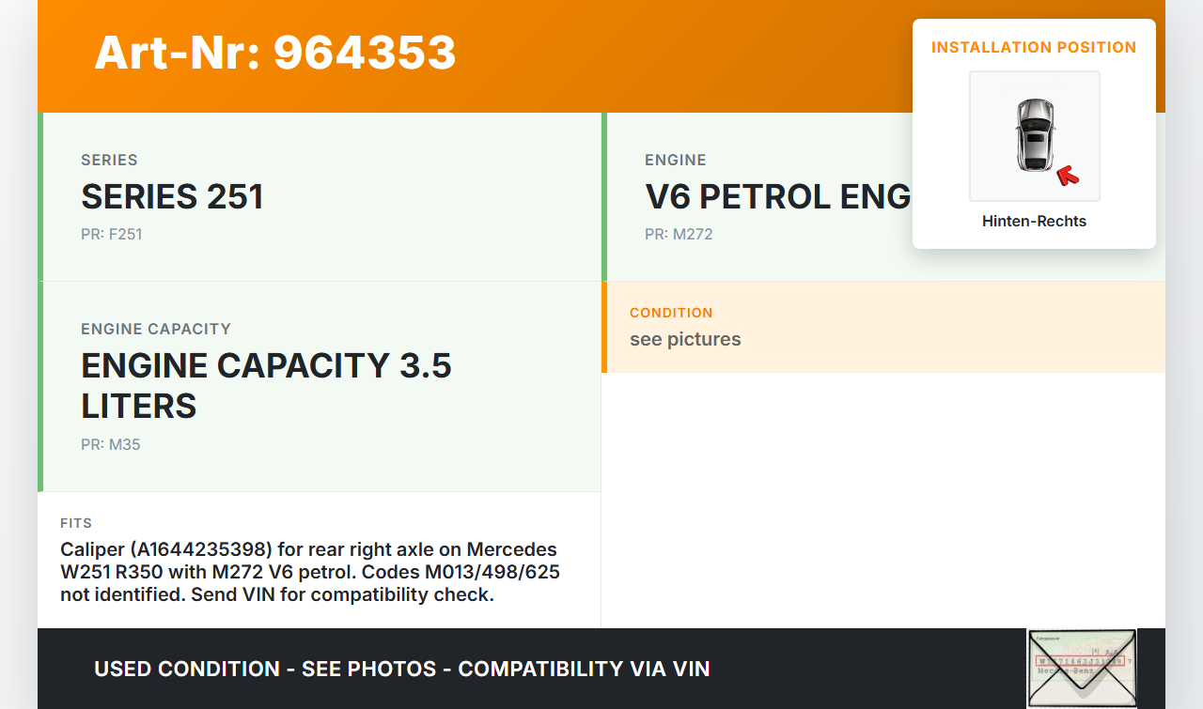The height and width of the screenshot is (709, 1203).
Task: Click the Condition label
Action: 671,313
